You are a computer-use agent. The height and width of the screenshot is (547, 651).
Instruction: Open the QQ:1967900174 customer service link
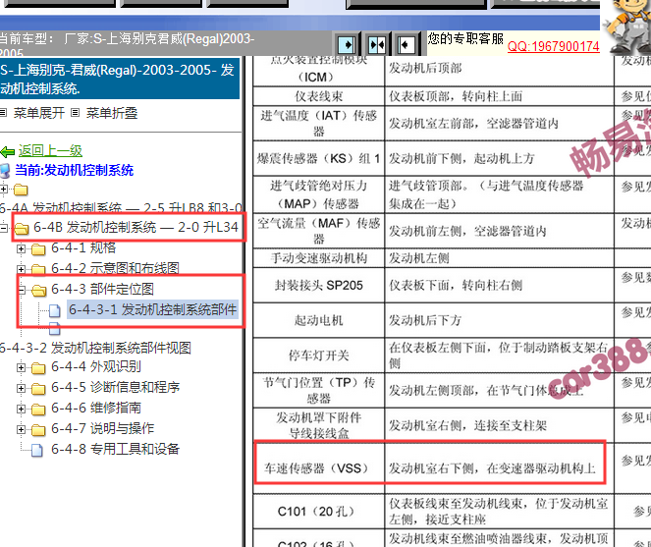point(554,46)
